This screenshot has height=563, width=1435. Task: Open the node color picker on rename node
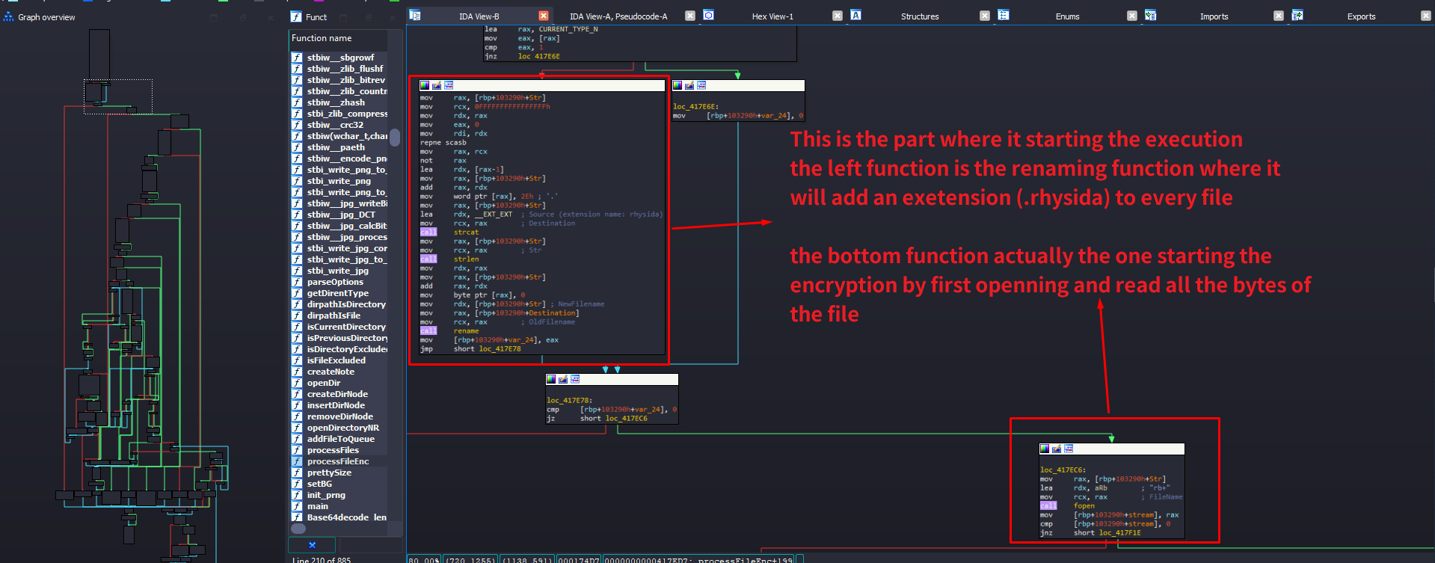tap(425, 85)
